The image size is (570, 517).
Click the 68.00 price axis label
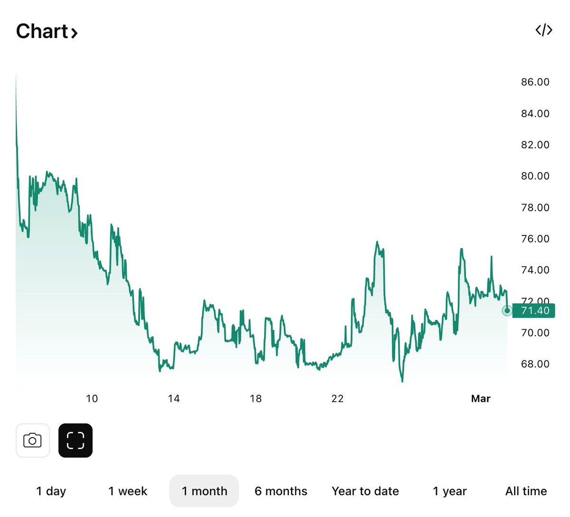pos(535,364)
